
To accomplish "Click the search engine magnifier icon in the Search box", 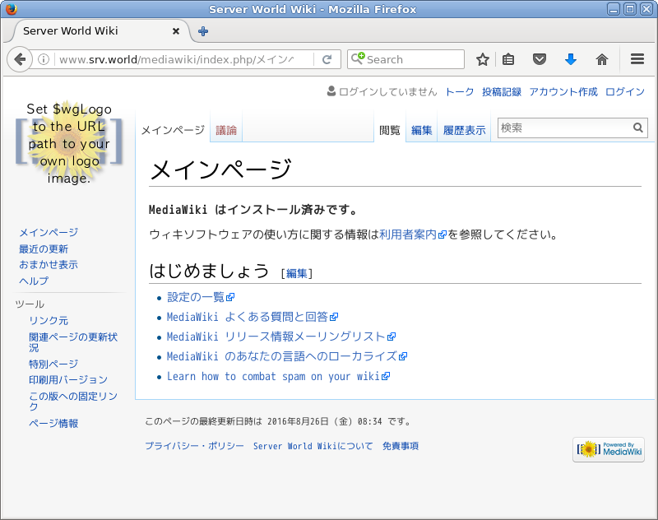I will 358,58.
